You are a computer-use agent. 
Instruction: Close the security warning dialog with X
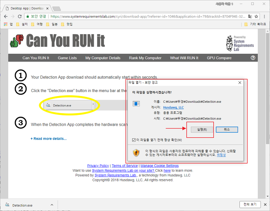(x=240, y=83)
